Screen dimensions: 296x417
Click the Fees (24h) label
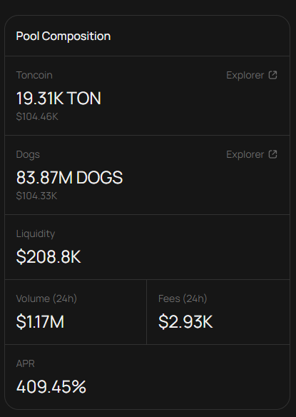pos(183,298)
